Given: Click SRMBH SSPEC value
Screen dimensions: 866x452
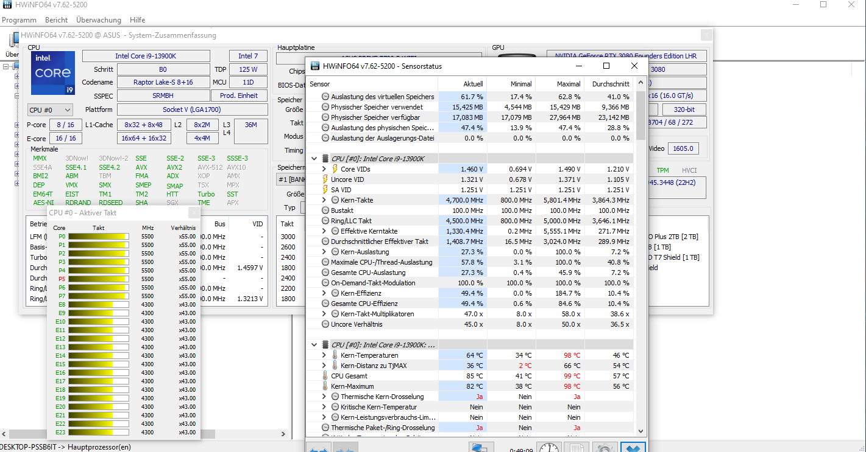Looking at the screenshot, I should (163, 96).
